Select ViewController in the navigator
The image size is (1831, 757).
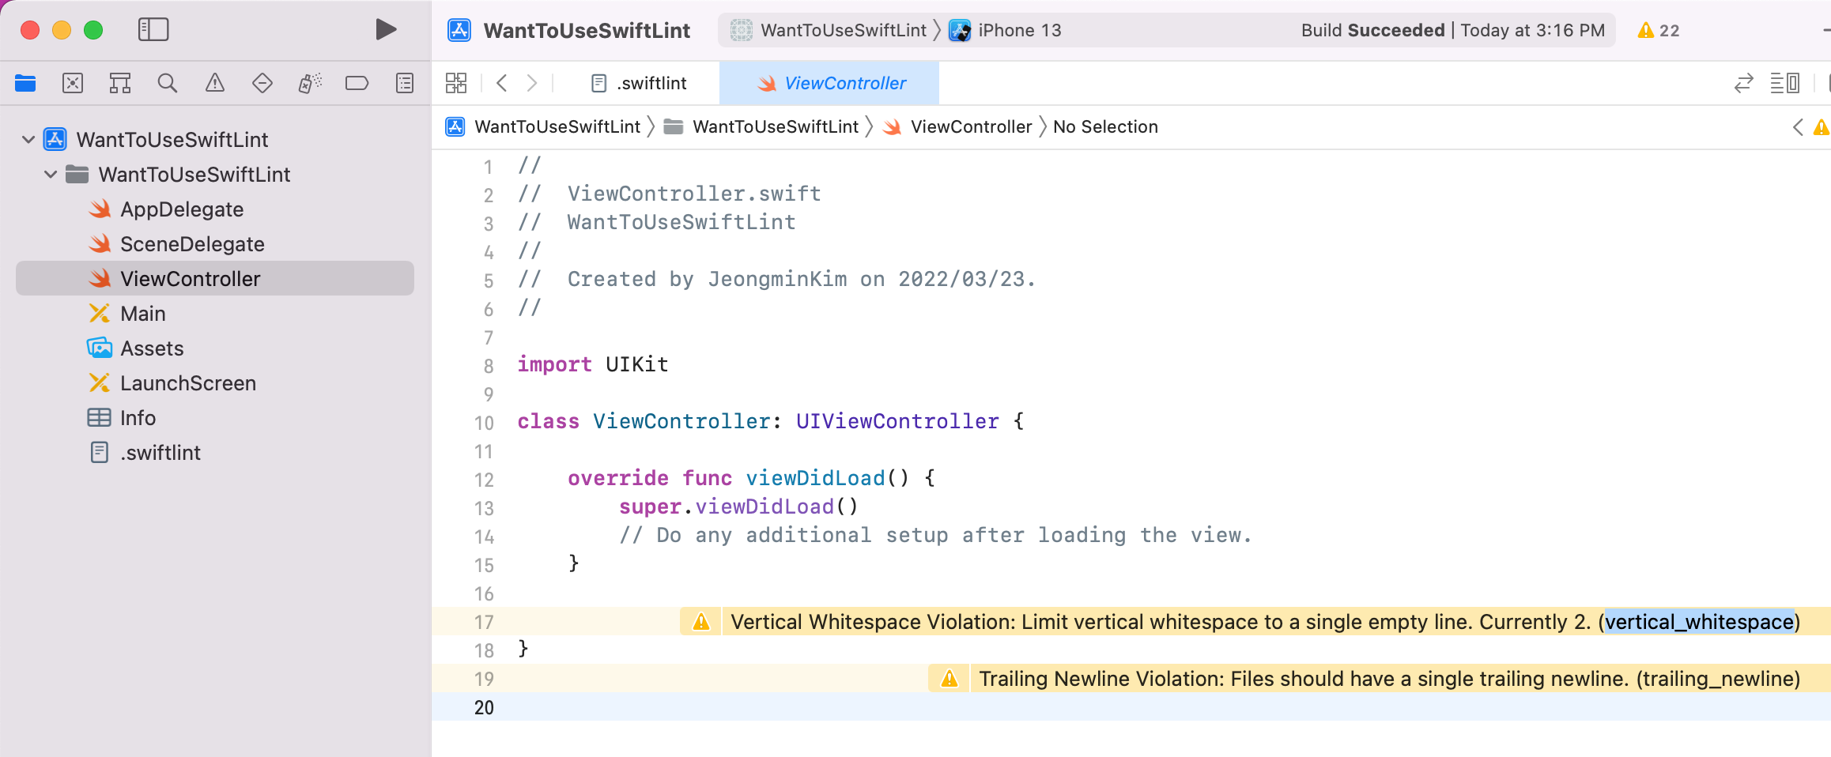pyautogui.click(x=215, y=279)
